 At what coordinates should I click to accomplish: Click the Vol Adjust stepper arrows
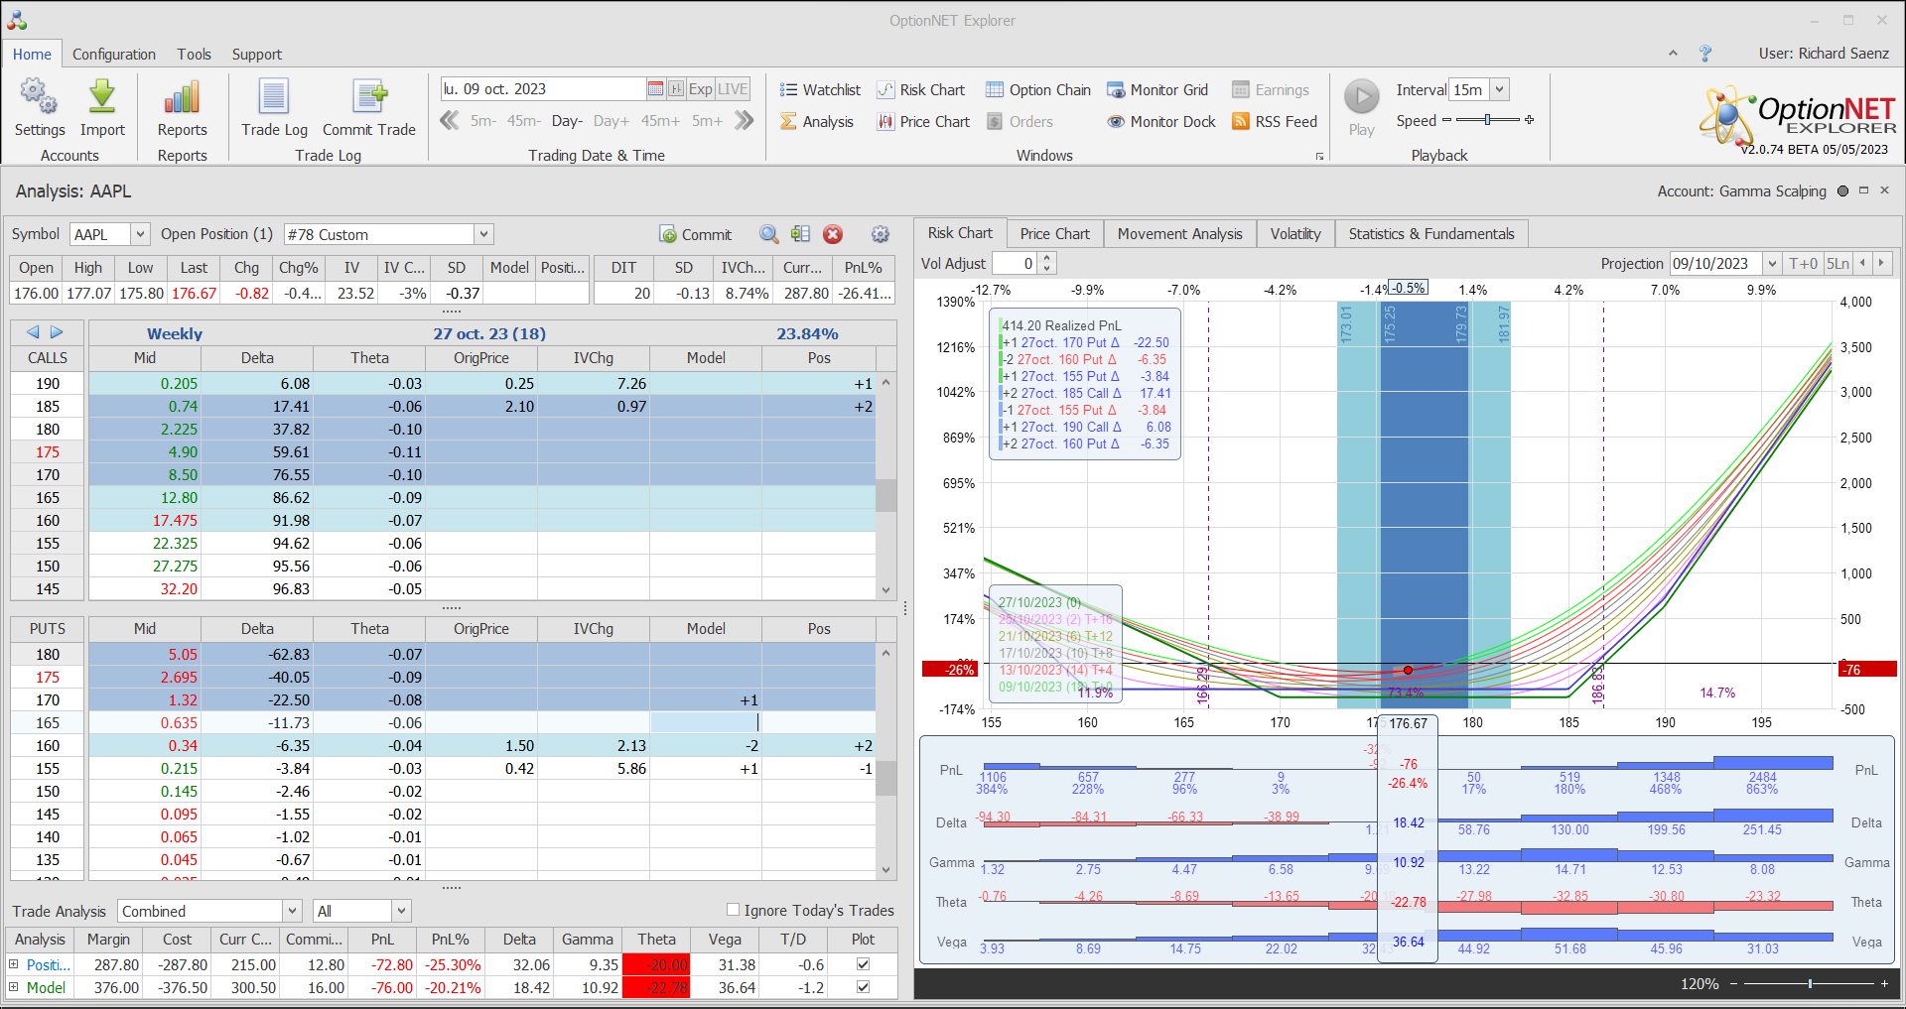1046,264
